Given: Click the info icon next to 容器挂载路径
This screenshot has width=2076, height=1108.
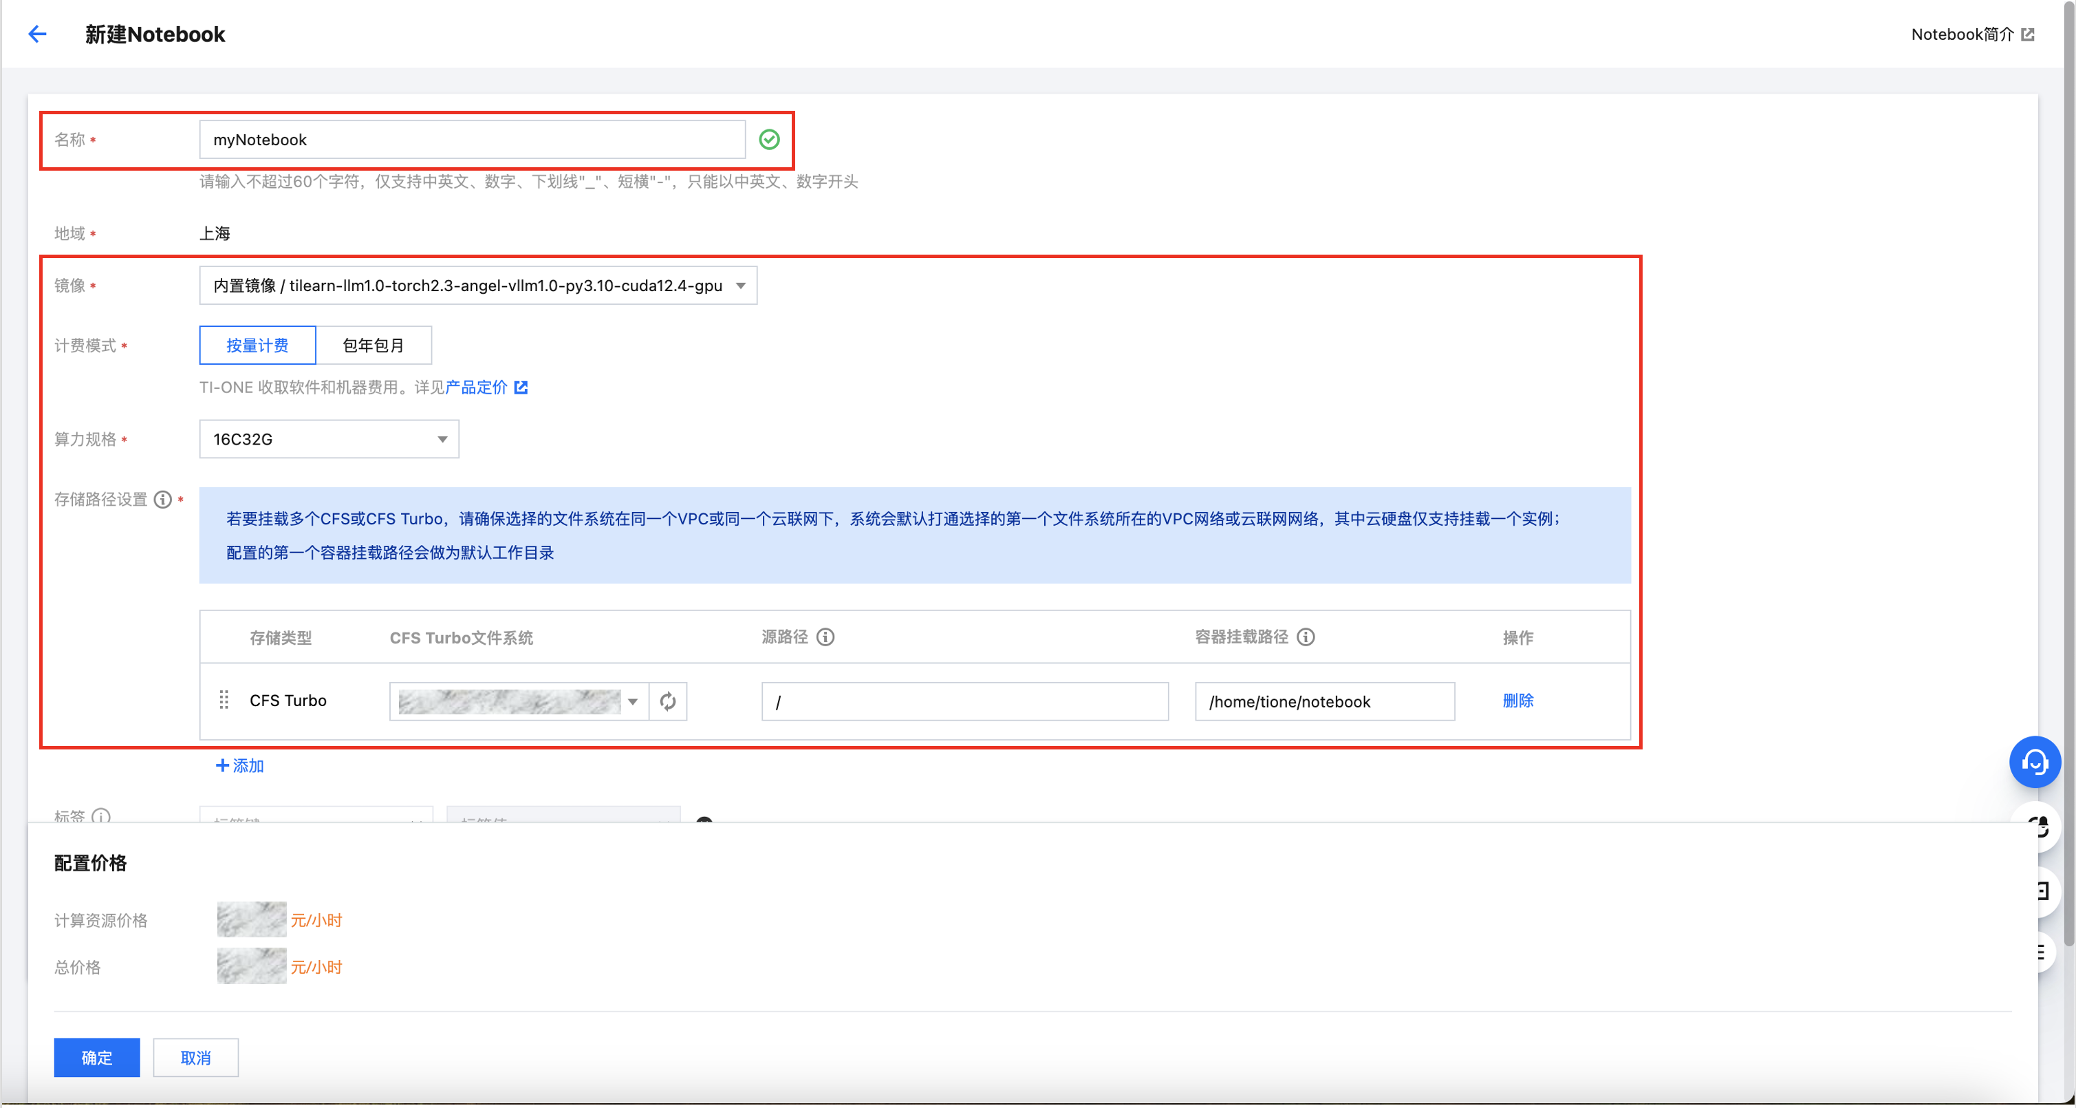Looking at the screenshot, I should click(x=1306, y=637).
